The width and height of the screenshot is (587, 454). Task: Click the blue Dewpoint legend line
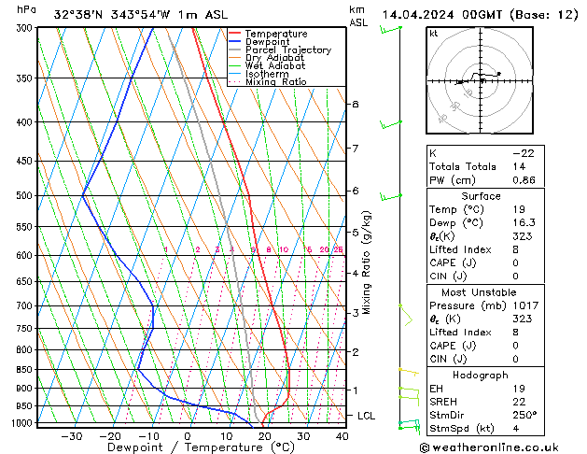coord(234,42)
